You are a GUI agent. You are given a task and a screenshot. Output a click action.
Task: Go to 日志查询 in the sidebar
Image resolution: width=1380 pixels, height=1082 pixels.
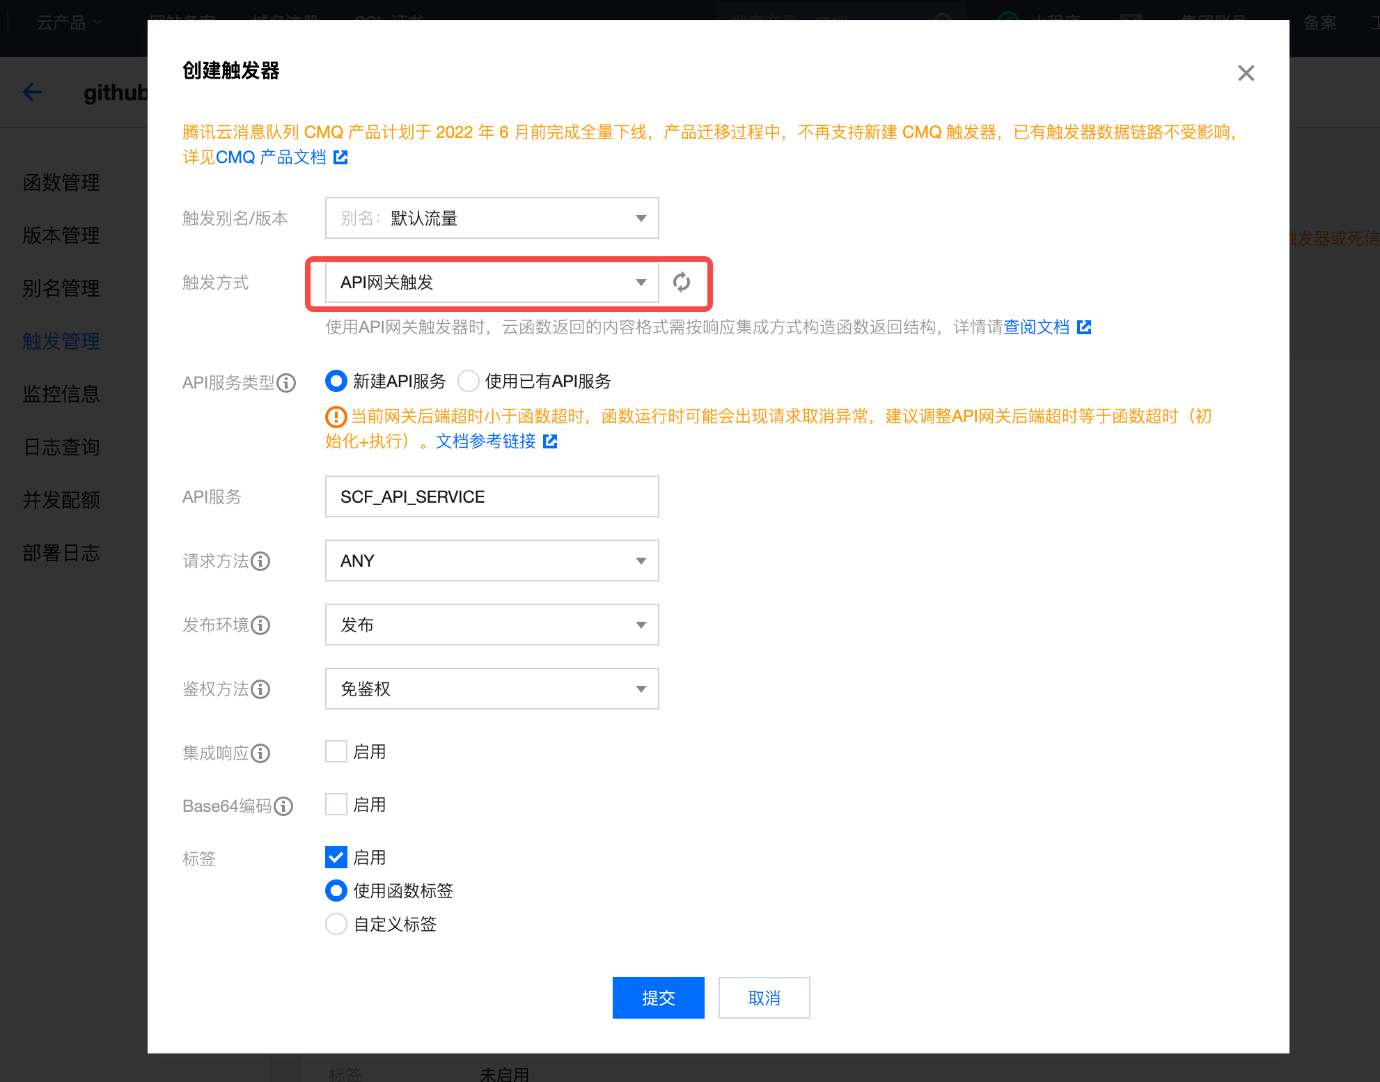tap(61, 447)
